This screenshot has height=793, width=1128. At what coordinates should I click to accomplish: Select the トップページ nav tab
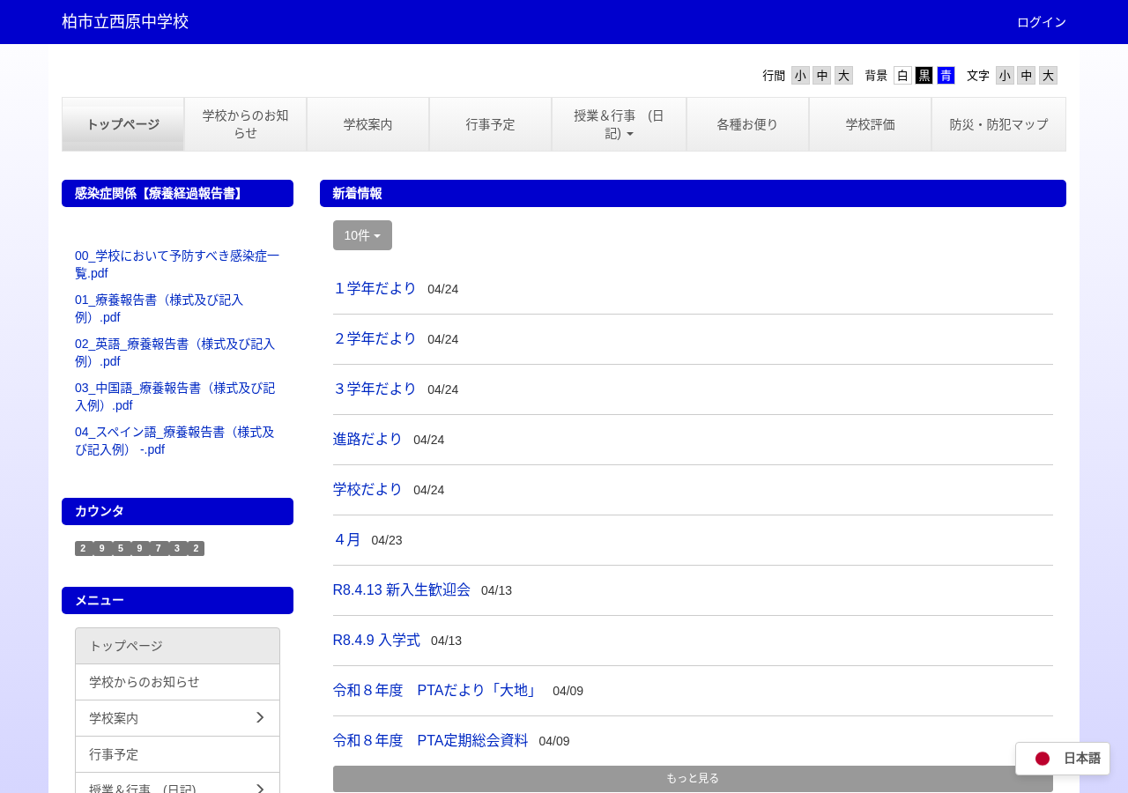pyautogui.click(x=123, y=124)
